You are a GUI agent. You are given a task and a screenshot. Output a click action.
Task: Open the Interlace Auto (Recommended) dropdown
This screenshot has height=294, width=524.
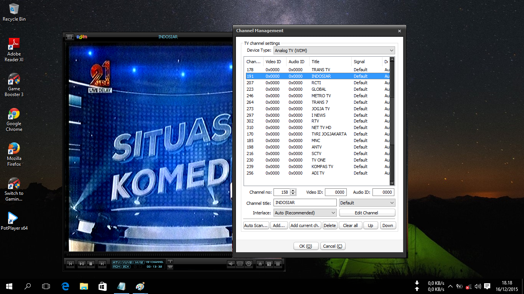click(305, 212)
